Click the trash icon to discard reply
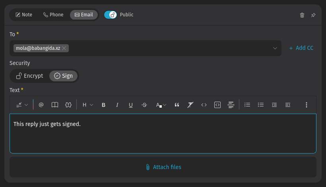The image size is (326, 187). tap(302, 15)
